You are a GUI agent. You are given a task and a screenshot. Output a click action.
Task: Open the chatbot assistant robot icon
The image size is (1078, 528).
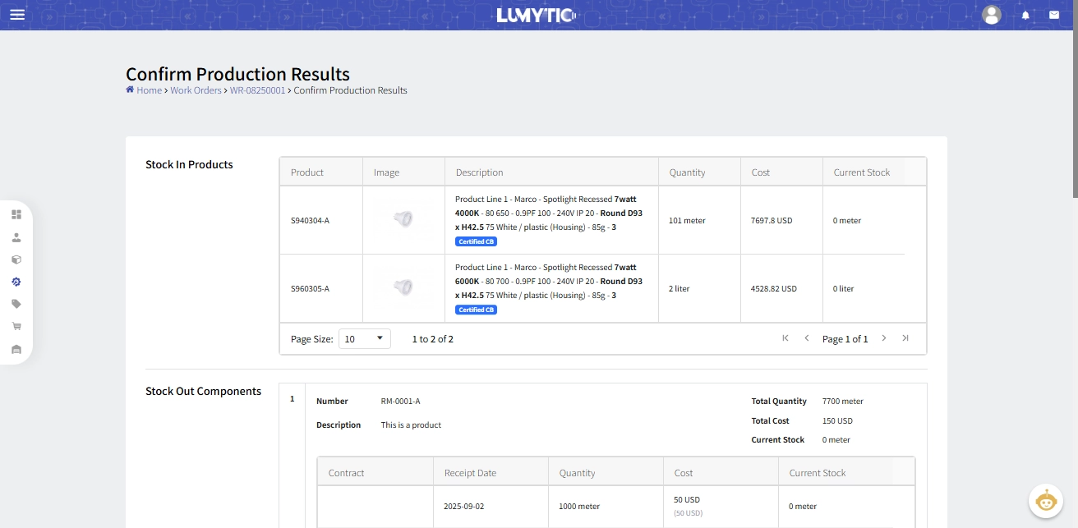[x=1045, y=501]
